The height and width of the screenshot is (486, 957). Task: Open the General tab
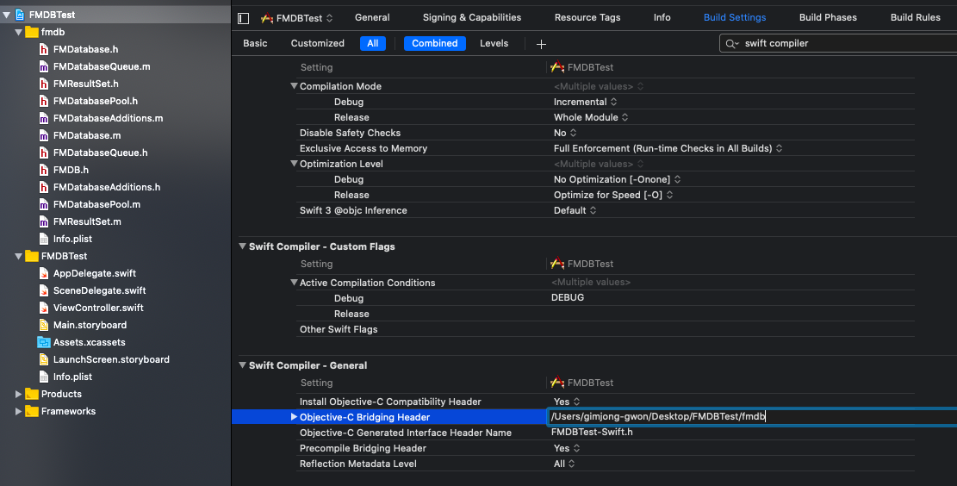372,17
